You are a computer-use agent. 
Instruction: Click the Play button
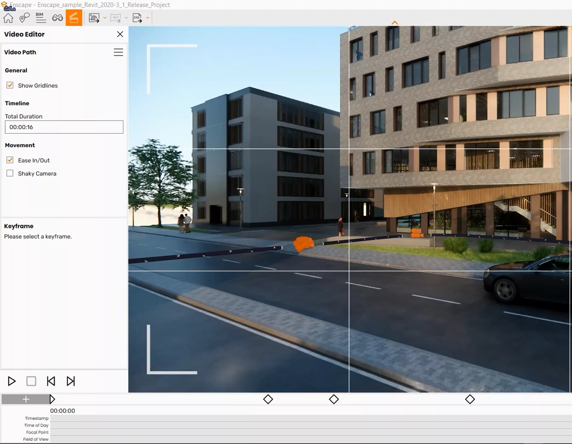click(12, 381)
